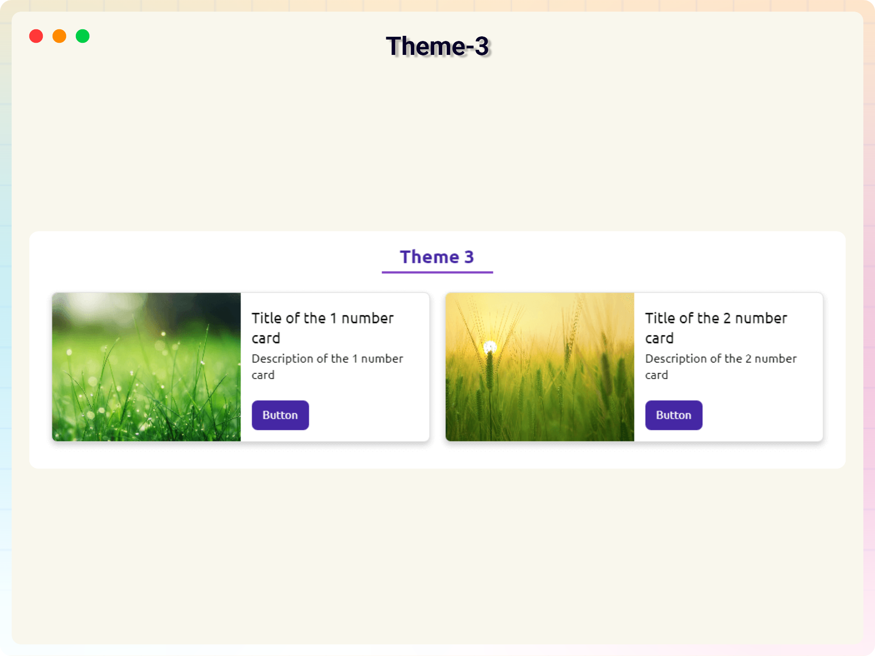Screen dimensions: 875x656
Task: Click the digit 3 in black Theme-3 heading
Action: click(x=482, y=46)
